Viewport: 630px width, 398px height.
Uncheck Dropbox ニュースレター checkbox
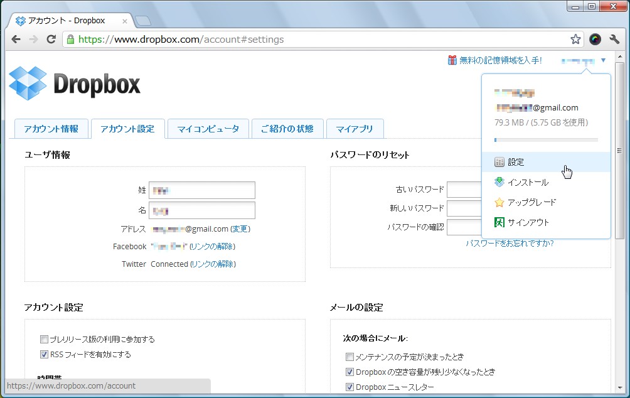pos(350,387)
